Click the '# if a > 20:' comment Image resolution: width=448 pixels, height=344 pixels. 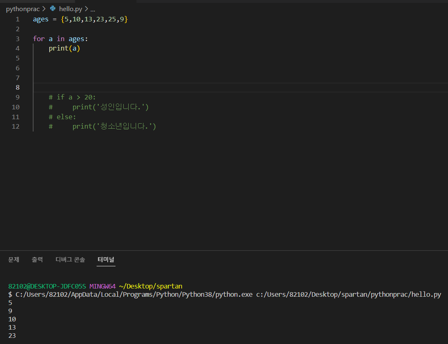pos(72,97)
